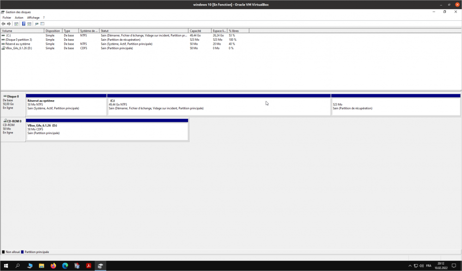
Task: Open taskbar search magnifier
Action: pyautogui.click(x=18, y=266)
